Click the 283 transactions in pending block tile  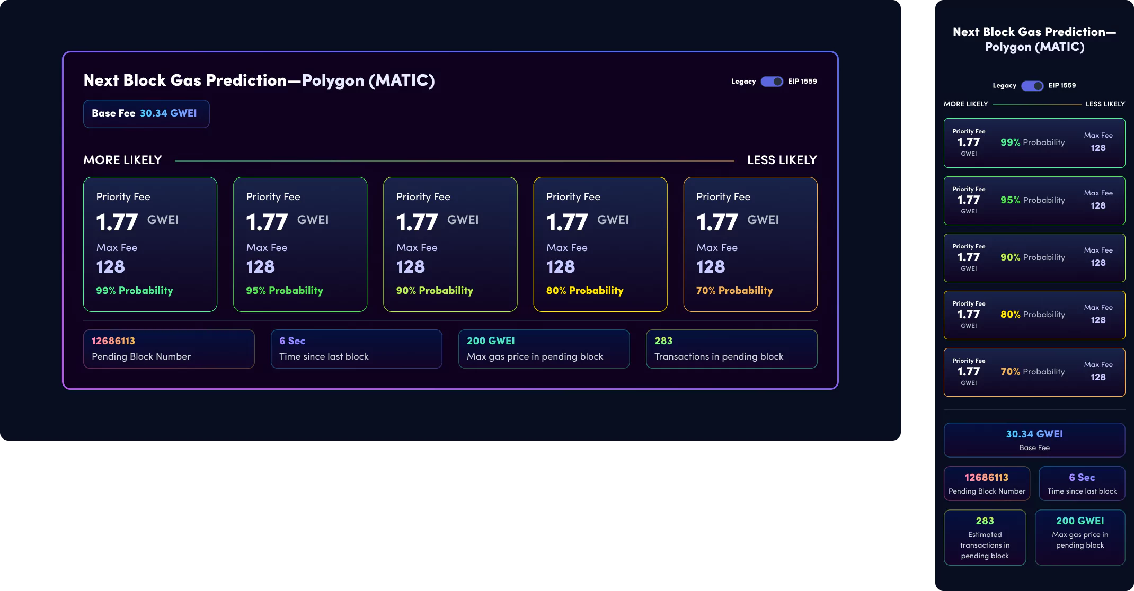tap(731, 348)
